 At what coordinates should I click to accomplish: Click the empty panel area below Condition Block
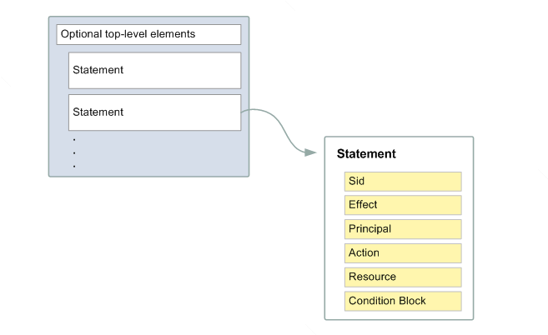pos(399,315)
